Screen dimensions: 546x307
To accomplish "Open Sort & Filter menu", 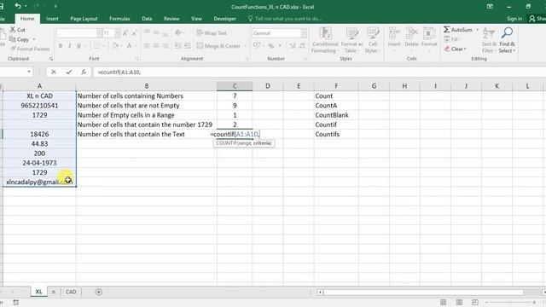I will click(x=489, y=40).
